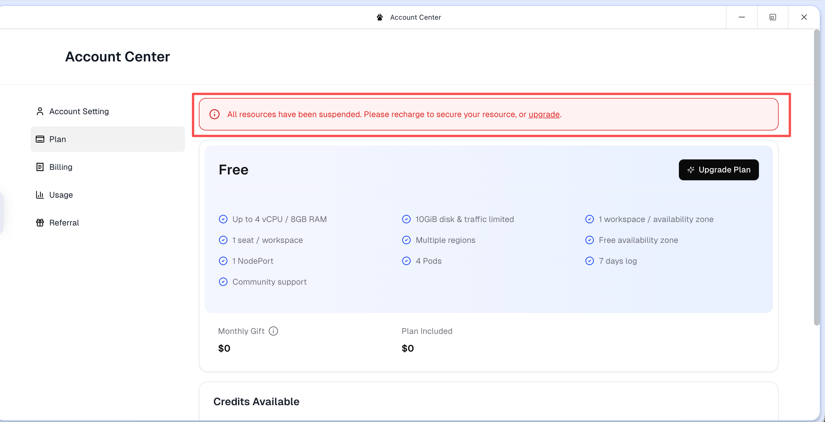Switch to the Billing section
Viewport: 825px width, 422px height.
coord(61,167)
